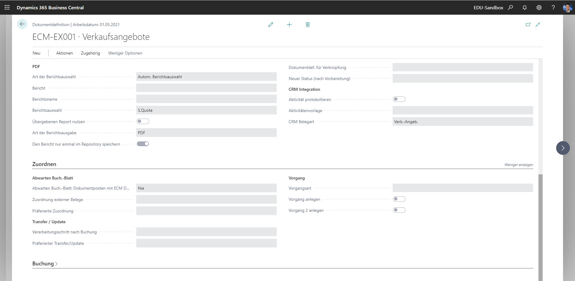Go to next record with right chevron
This screenshot has height=281, width=575.
coord(563,148)
